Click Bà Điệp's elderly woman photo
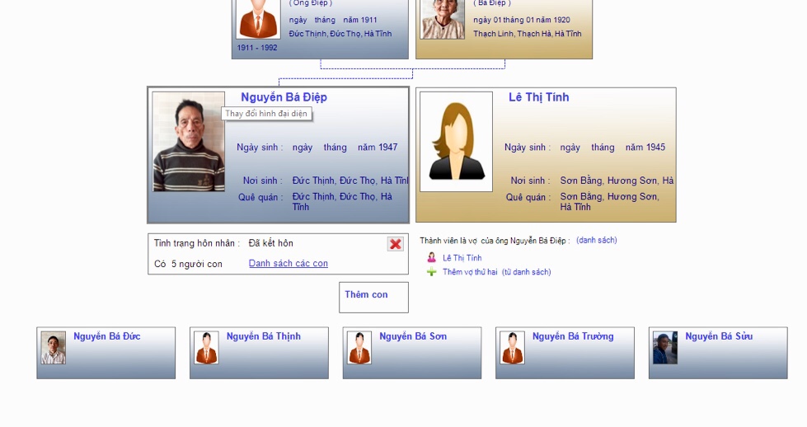Viewport: 807px width, 427px height. tap(443, 18)
